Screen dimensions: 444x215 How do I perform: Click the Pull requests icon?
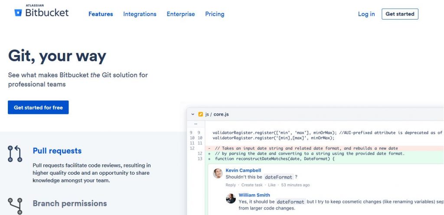point(15,153)
